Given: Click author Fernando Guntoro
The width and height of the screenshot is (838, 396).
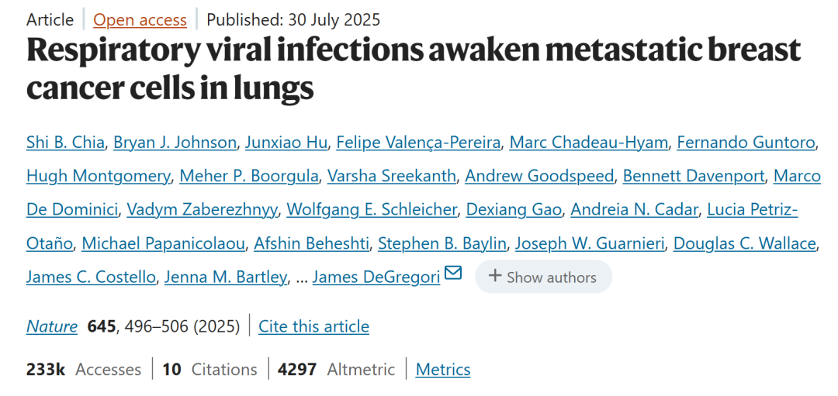Looking at the screenshot, I should tap(746, 143).
